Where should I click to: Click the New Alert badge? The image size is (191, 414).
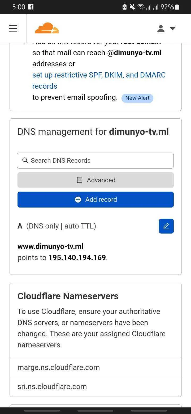pos(137,98)
